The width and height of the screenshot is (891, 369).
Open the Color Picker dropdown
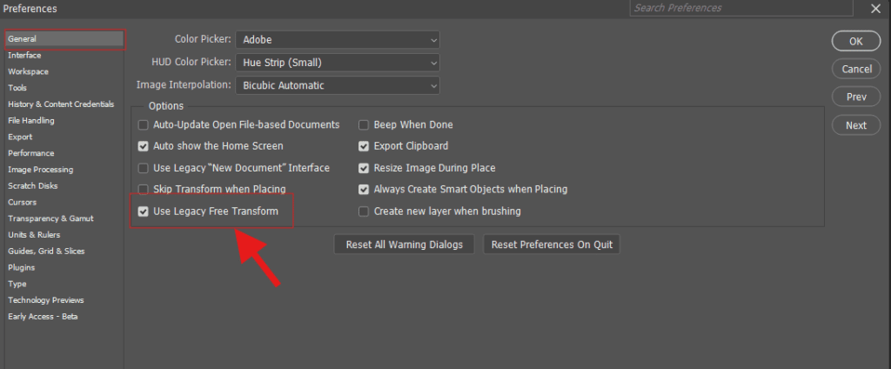[337, 40]
